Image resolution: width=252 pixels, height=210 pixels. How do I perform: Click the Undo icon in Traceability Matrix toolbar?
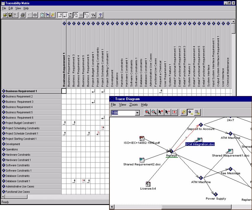[30, 15]
